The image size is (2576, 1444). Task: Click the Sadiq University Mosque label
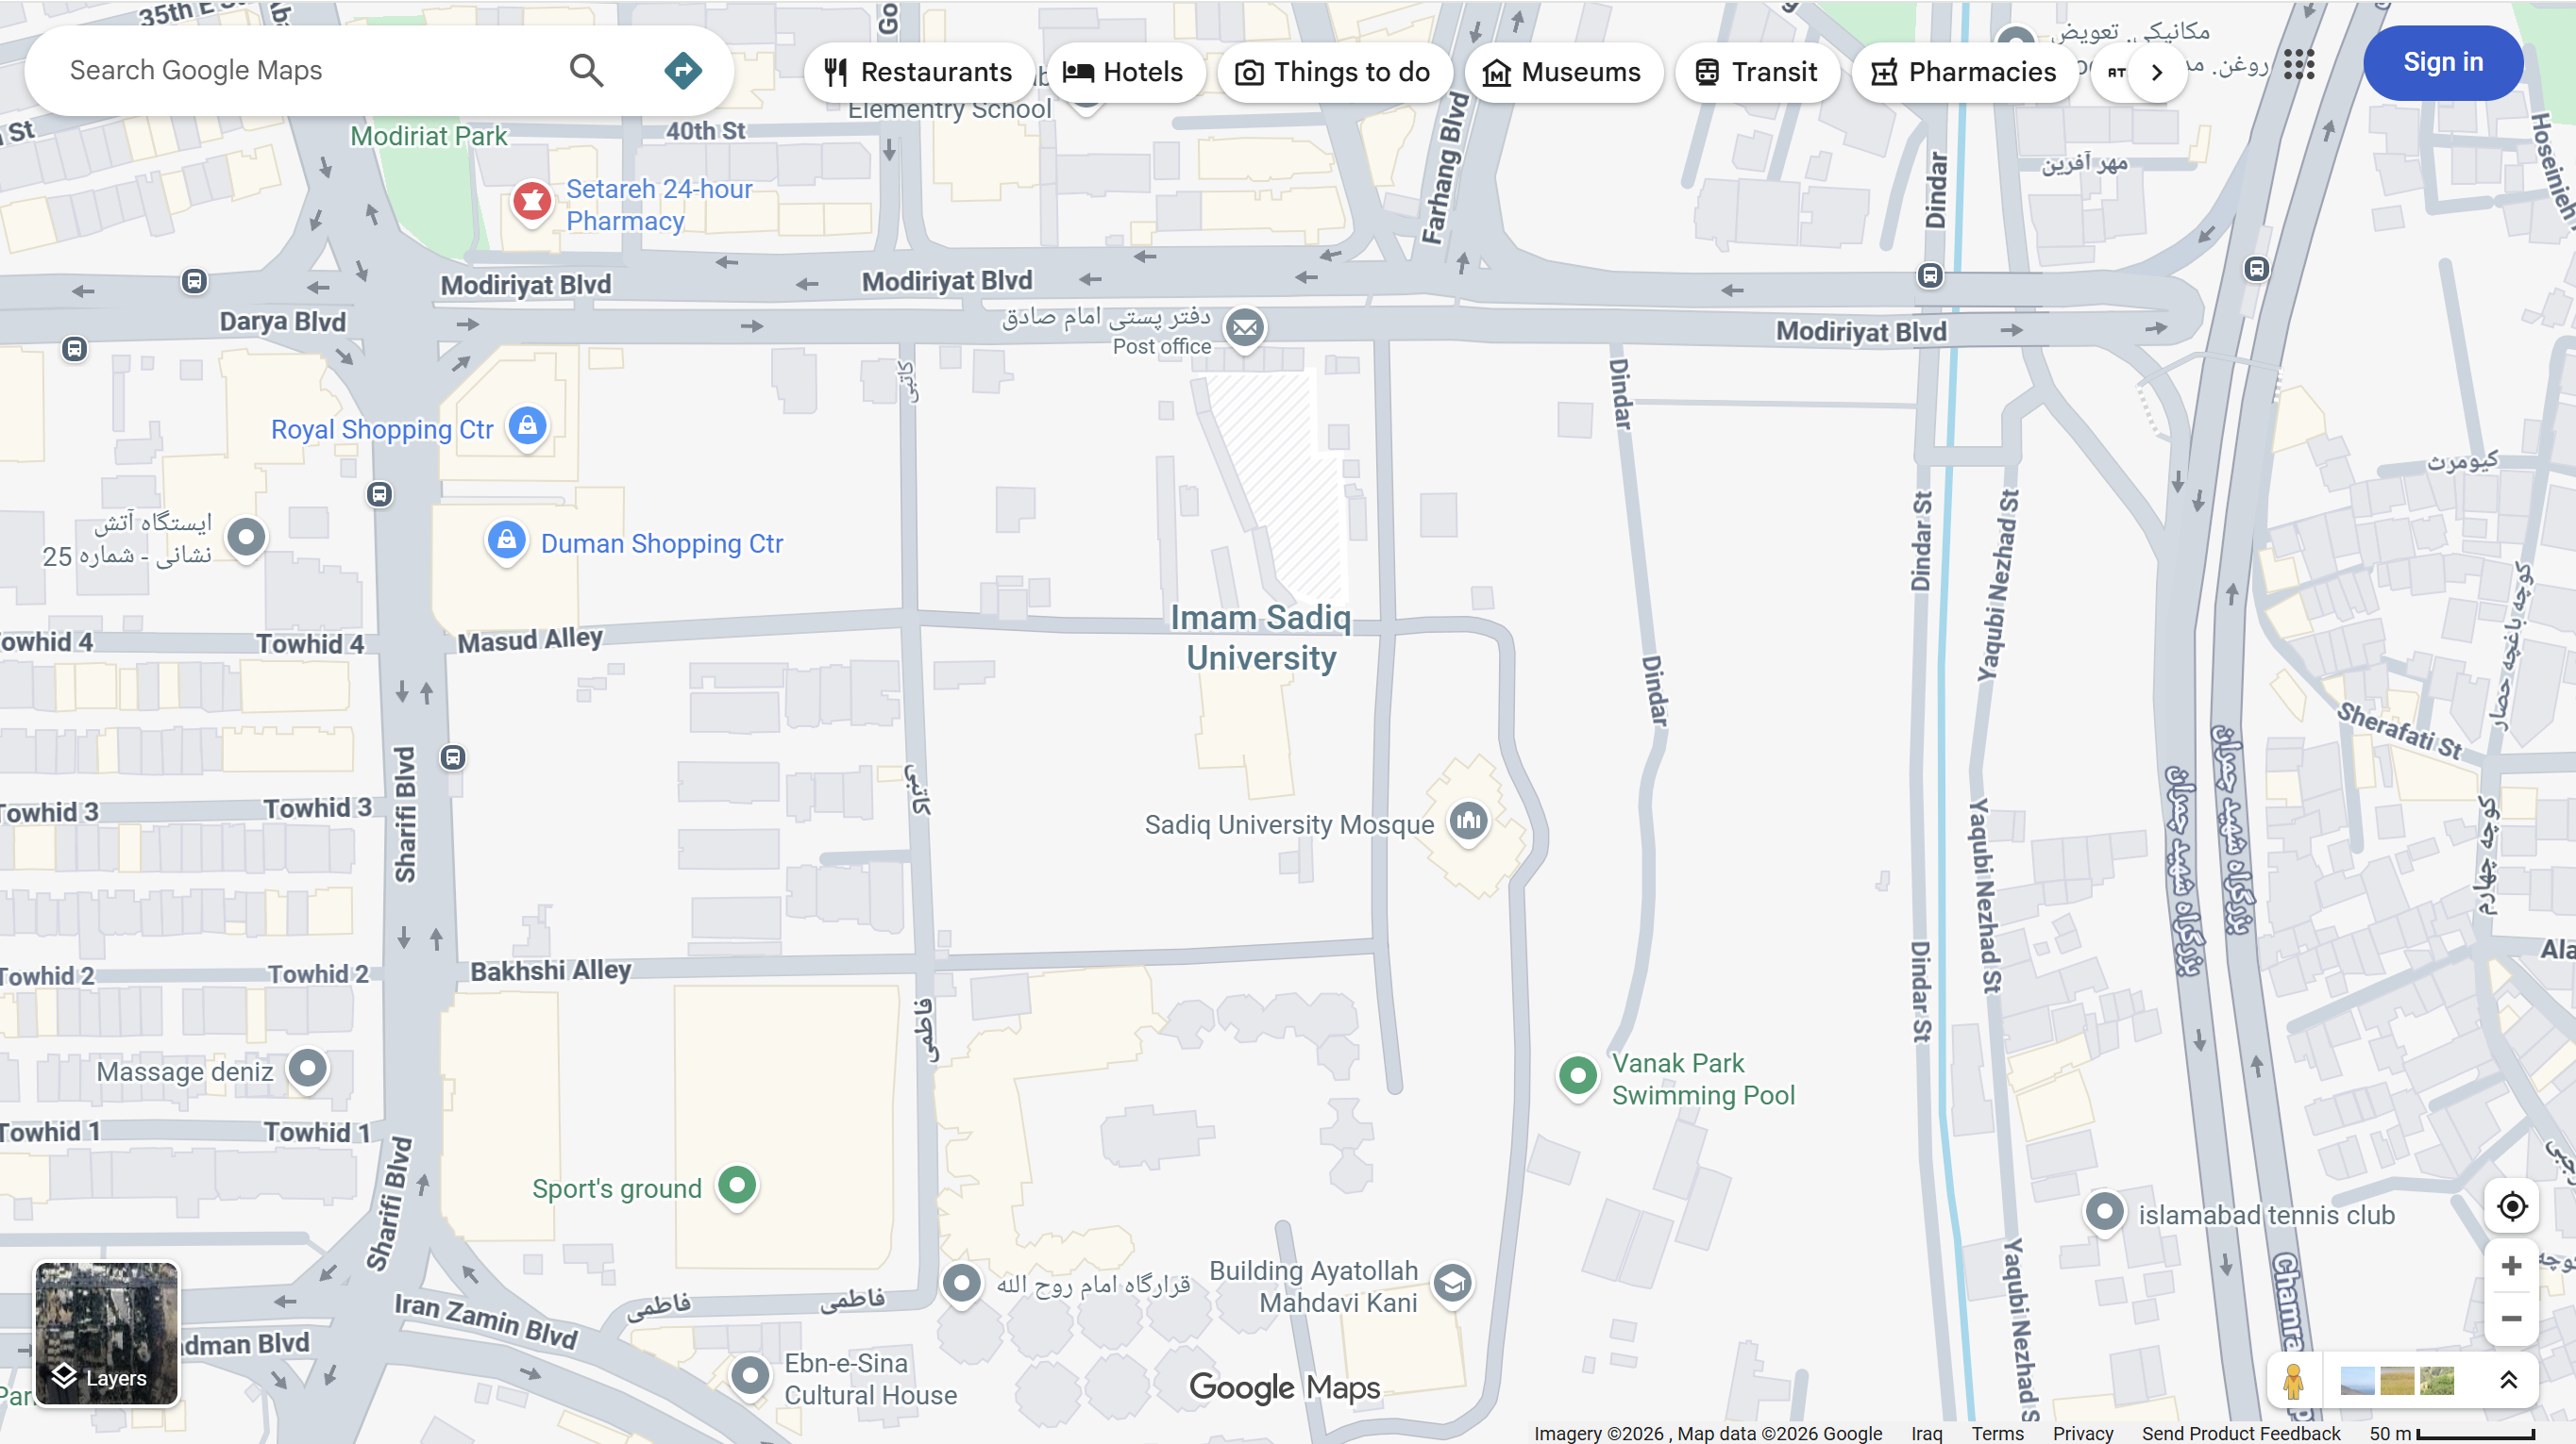click(1289, 824)
